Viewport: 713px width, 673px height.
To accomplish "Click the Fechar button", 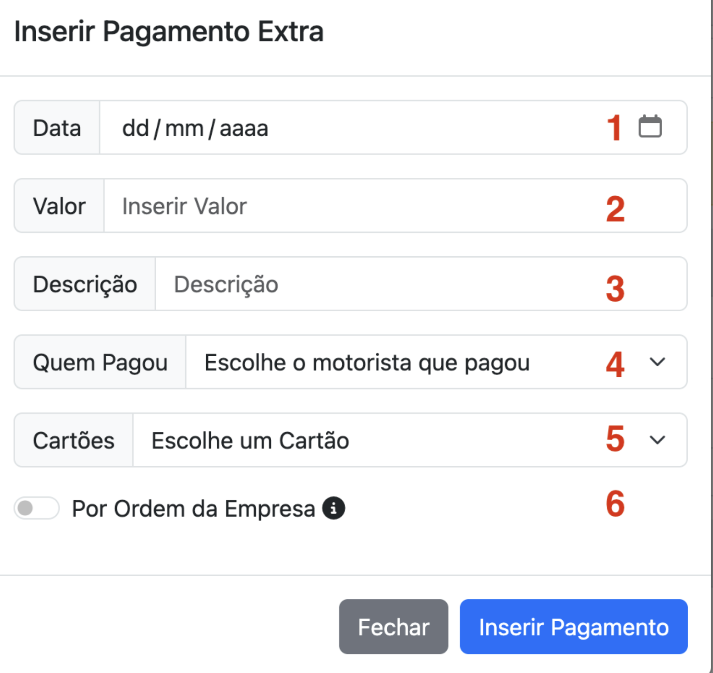I will [x=394, y=627].
